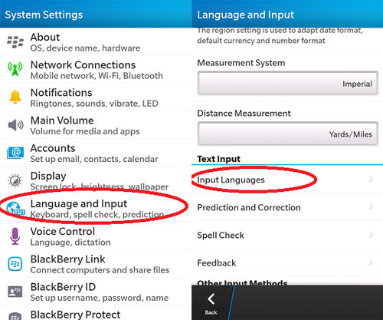Open Spell Check settings arrow

pos(371,235)
